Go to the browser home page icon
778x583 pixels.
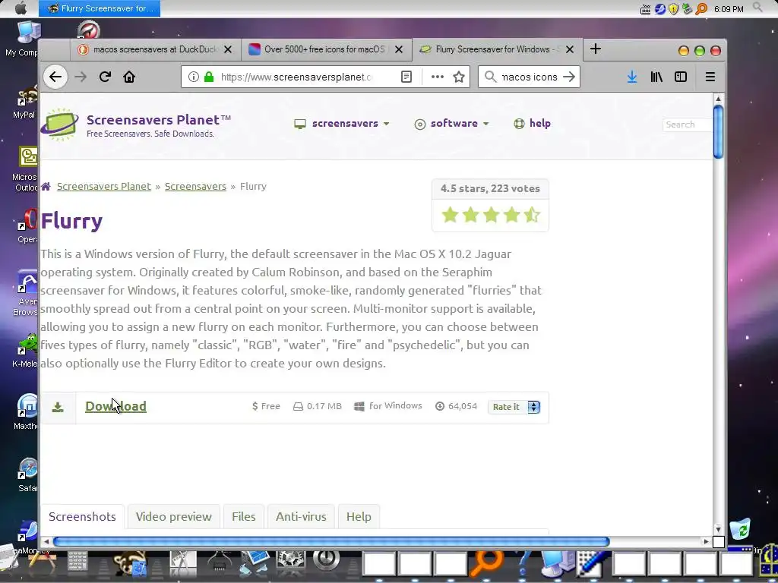pos(129,77)
